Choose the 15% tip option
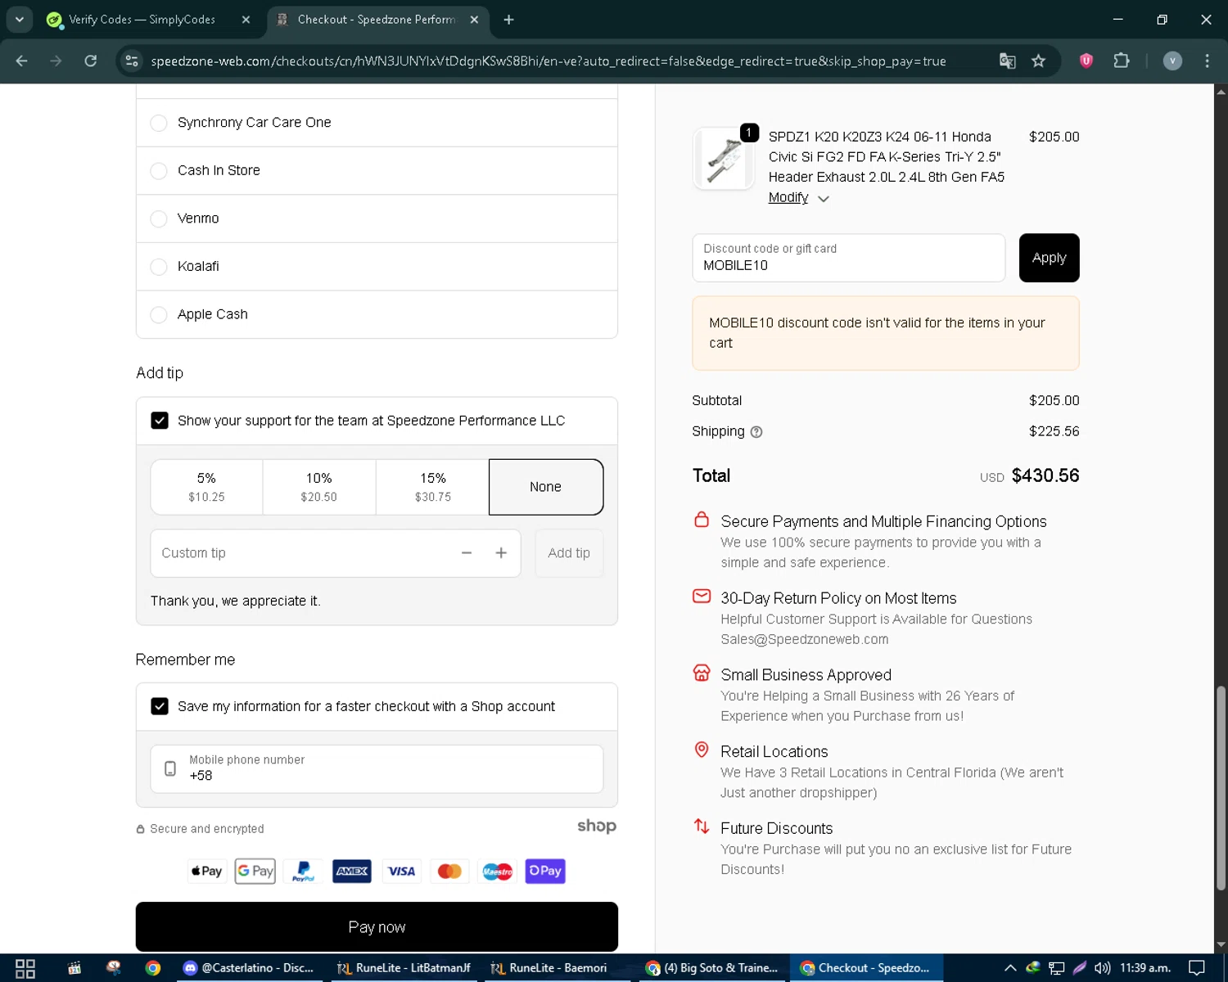 coord(432,487)
